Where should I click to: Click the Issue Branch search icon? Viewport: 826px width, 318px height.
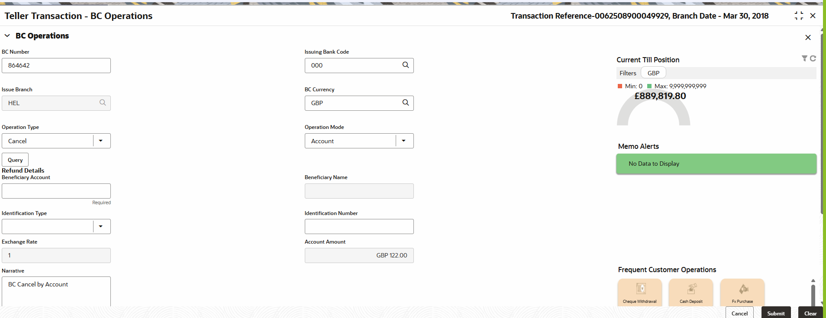[103, 103]
